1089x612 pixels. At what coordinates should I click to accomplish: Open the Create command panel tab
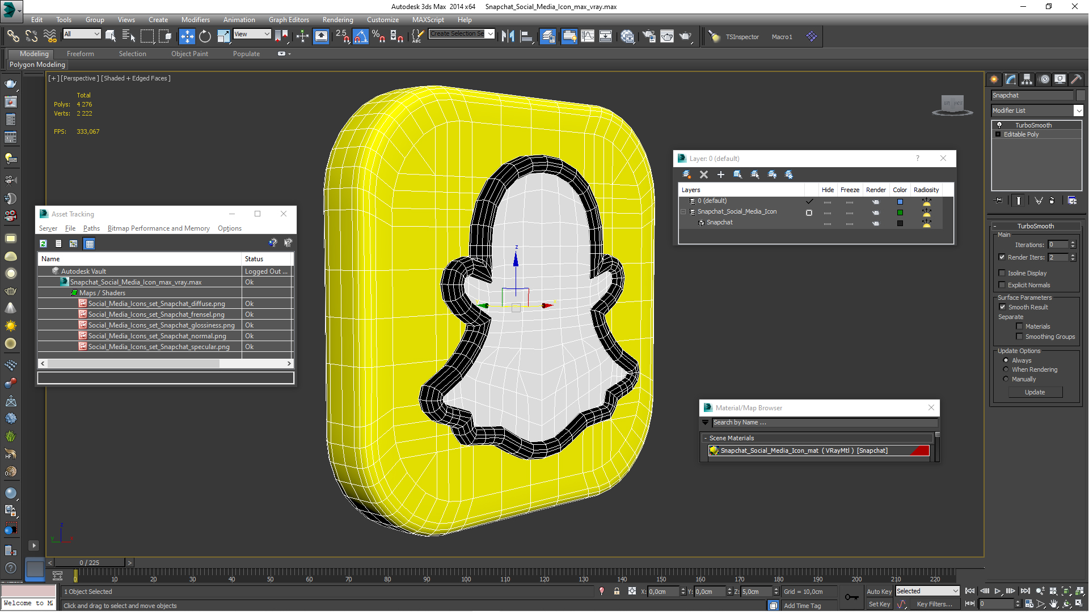tap(994, 79)
